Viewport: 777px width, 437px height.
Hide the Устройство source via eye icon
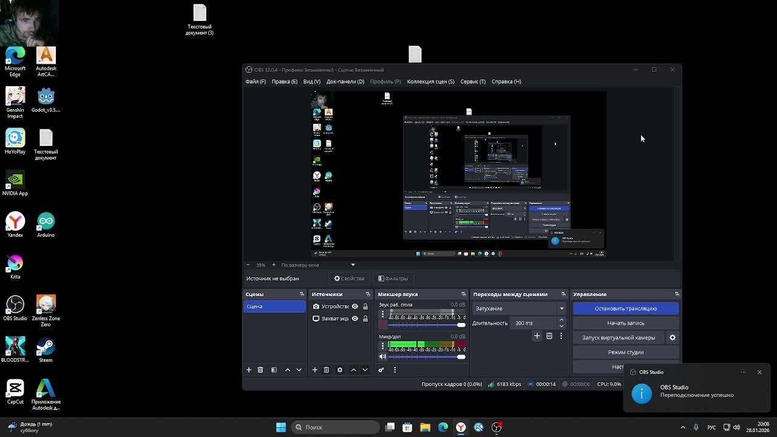coord(355,307)
